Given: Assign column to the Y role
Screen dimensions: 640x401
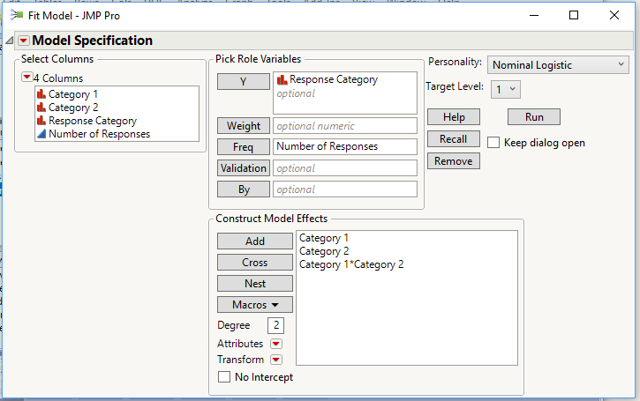Looking at the screenshot, I should pos(244,81).
